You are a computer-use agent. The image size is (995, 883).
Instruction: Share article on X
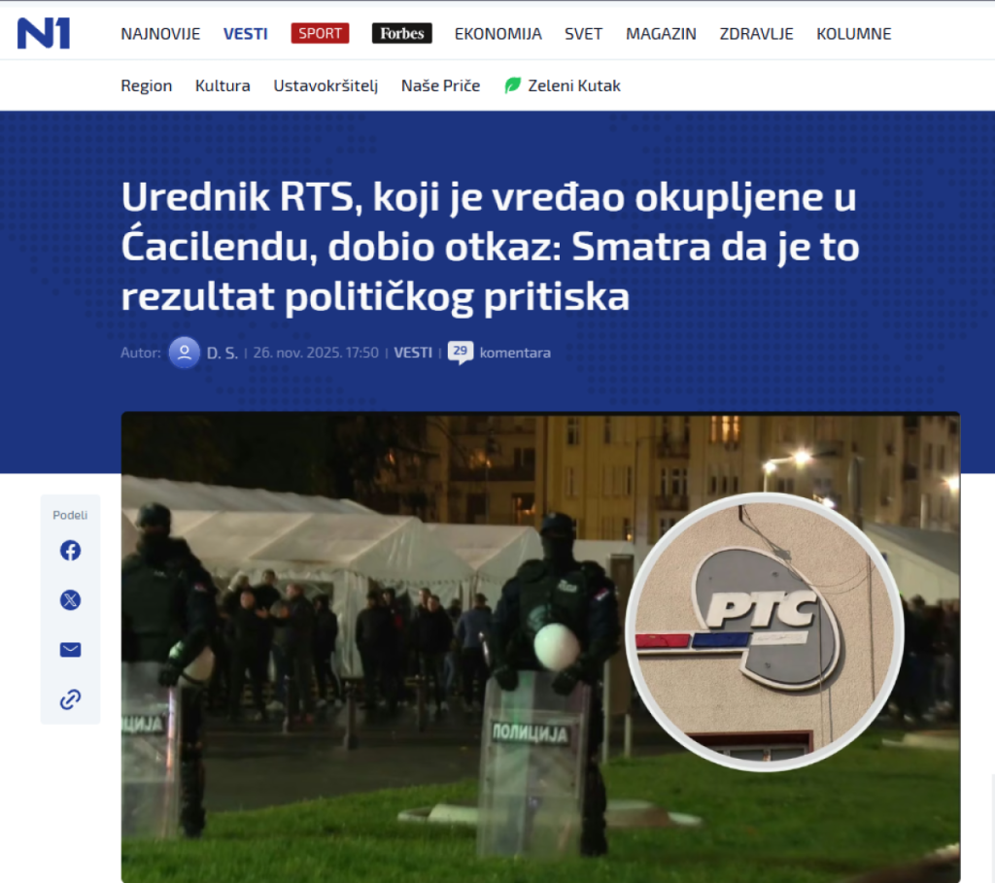tap(70, 600)
